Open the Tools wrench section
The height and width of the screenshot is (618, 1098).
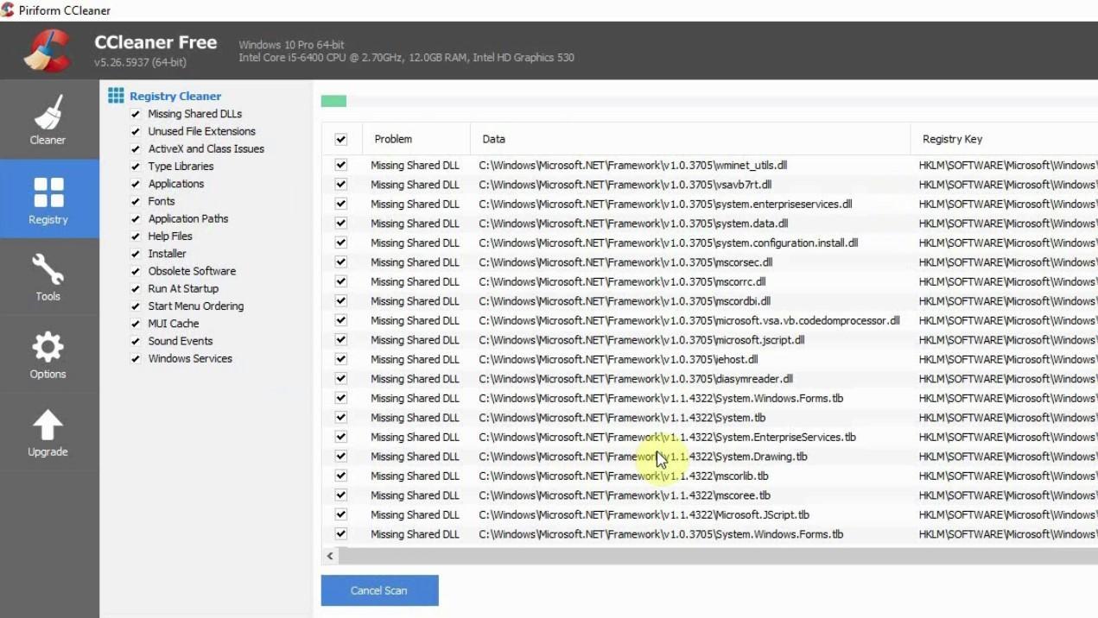pos(48,277)
